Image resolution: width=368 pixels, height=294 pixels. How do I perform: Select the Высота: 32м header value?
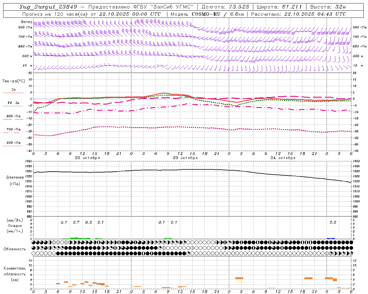[328, 7]
